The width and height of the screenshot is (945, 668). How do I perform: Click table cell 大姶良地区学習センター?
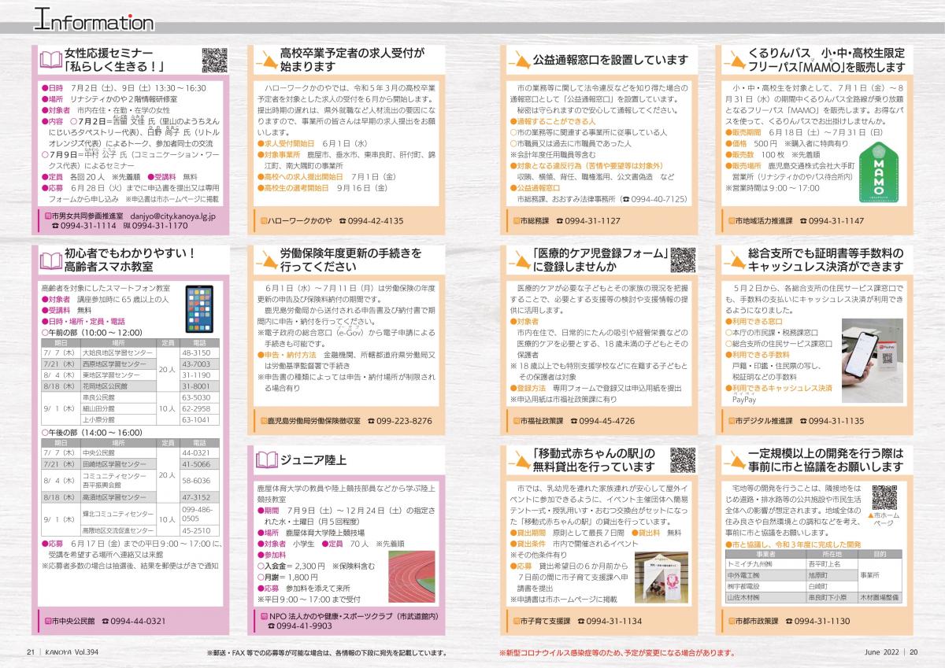[x=118, y=354]
